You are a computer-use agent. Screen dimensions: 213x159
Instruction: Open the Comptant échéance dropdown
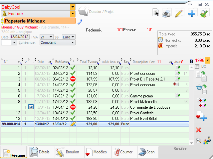73,42
